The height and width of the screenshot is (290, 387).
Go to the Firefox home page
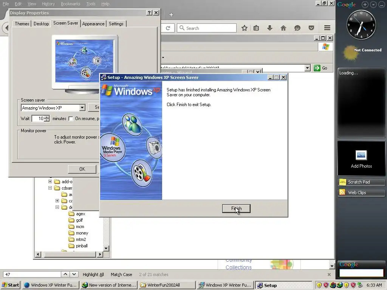click(283, 28)
